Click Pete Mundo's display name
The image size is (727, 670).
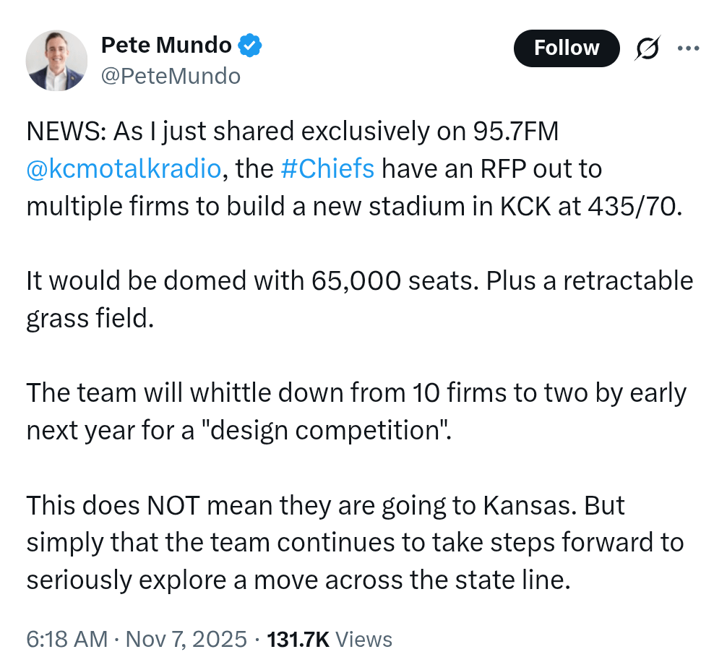[x=165, y=44]
